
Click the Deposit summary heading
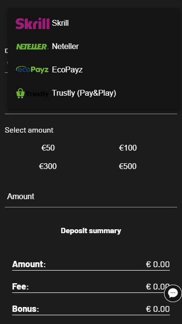pyautogui.click(x=91, y=231)
